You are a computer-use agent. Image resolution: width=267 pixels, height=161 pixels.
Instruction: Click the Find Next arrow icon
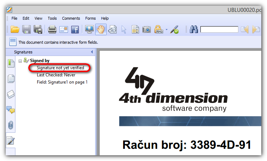click(x=256, y=29)
